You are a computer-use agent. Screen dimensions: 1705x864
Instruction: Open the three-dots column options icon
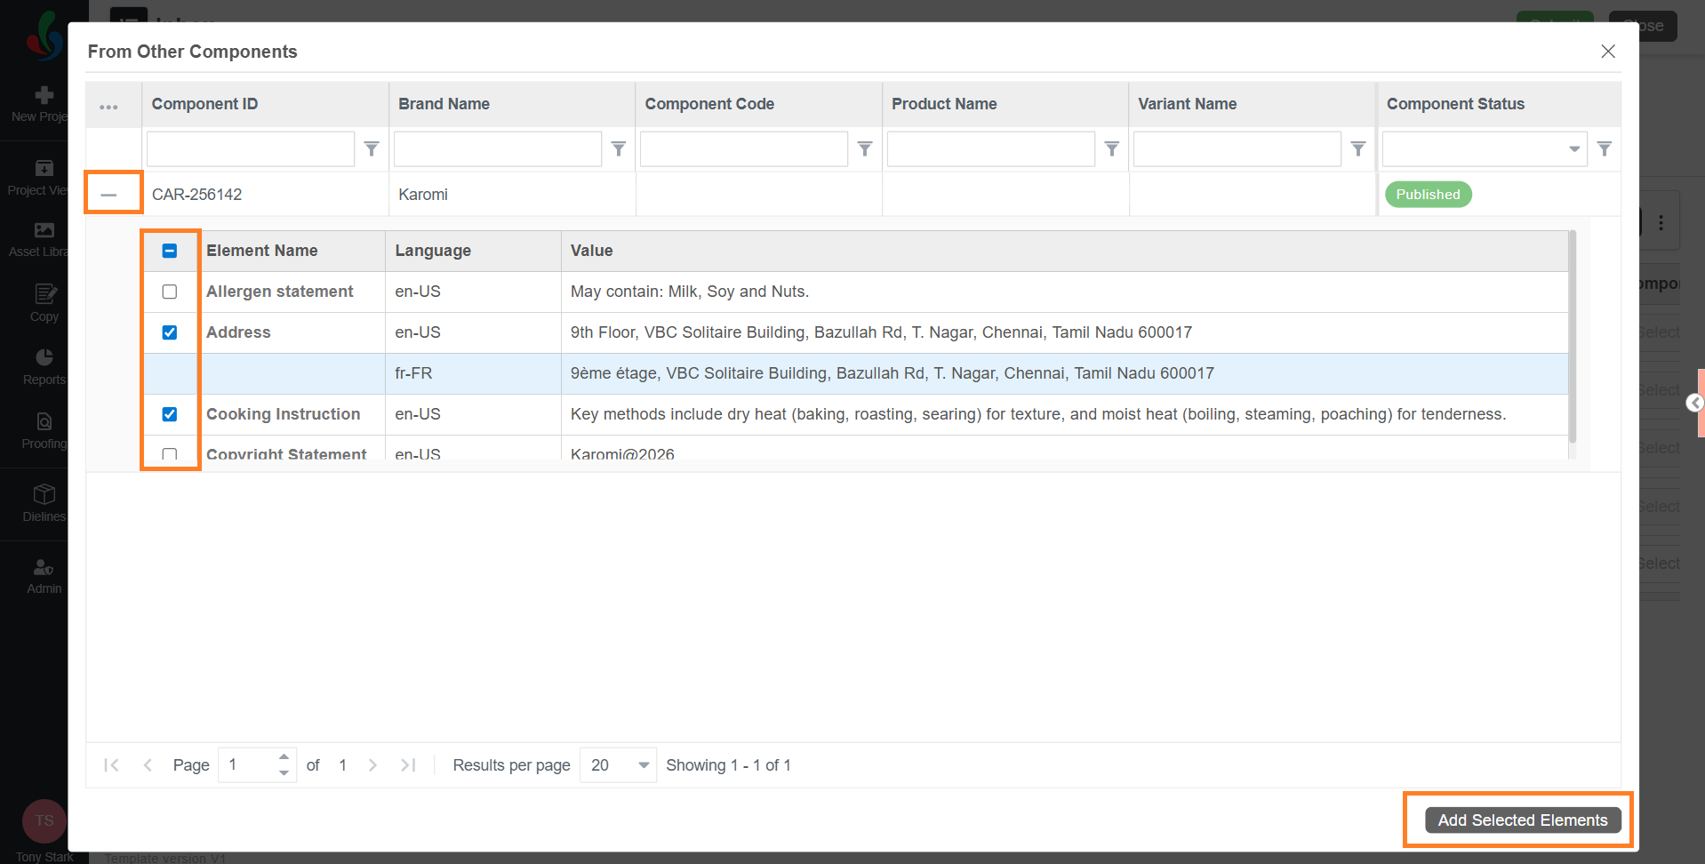pyautogui.click(x=108, y=107)
